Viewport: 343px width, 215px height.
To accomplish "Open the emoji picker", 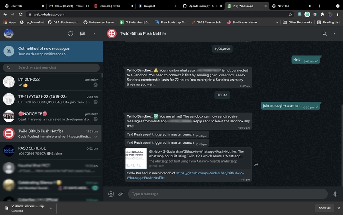I will click(x=111, y=194).
